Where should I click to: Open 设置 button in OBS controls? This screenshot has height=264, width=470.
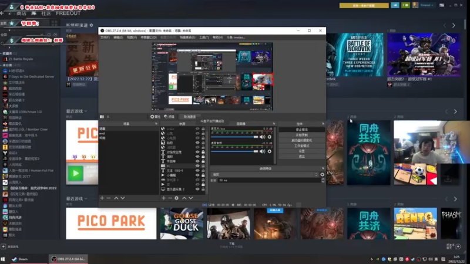pos(301,151)
